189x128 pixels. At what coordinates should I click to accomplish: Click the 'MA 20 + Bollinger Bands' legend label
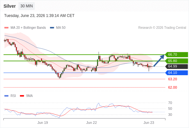(x=28, y=28)
